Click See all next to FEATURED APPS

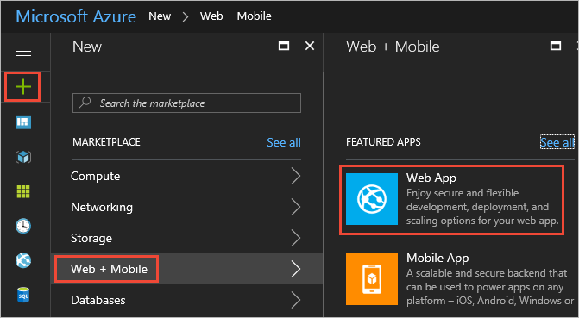tap(557, 142)
